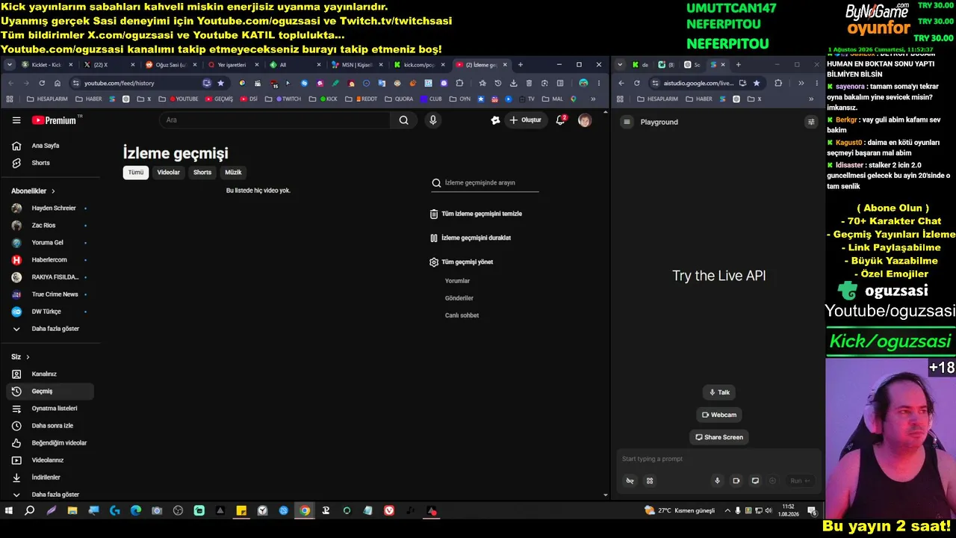Click Tüm geçmişi yönet
Image resolution: width=956 pixels, height=538 pixels.
[461, 262]
